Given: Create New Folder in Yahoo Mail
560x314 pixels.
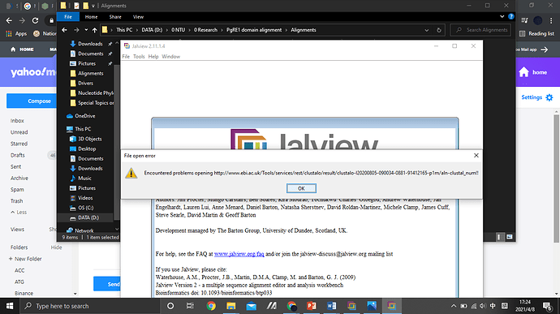Looking at the screenshot, I should [25, 259].
